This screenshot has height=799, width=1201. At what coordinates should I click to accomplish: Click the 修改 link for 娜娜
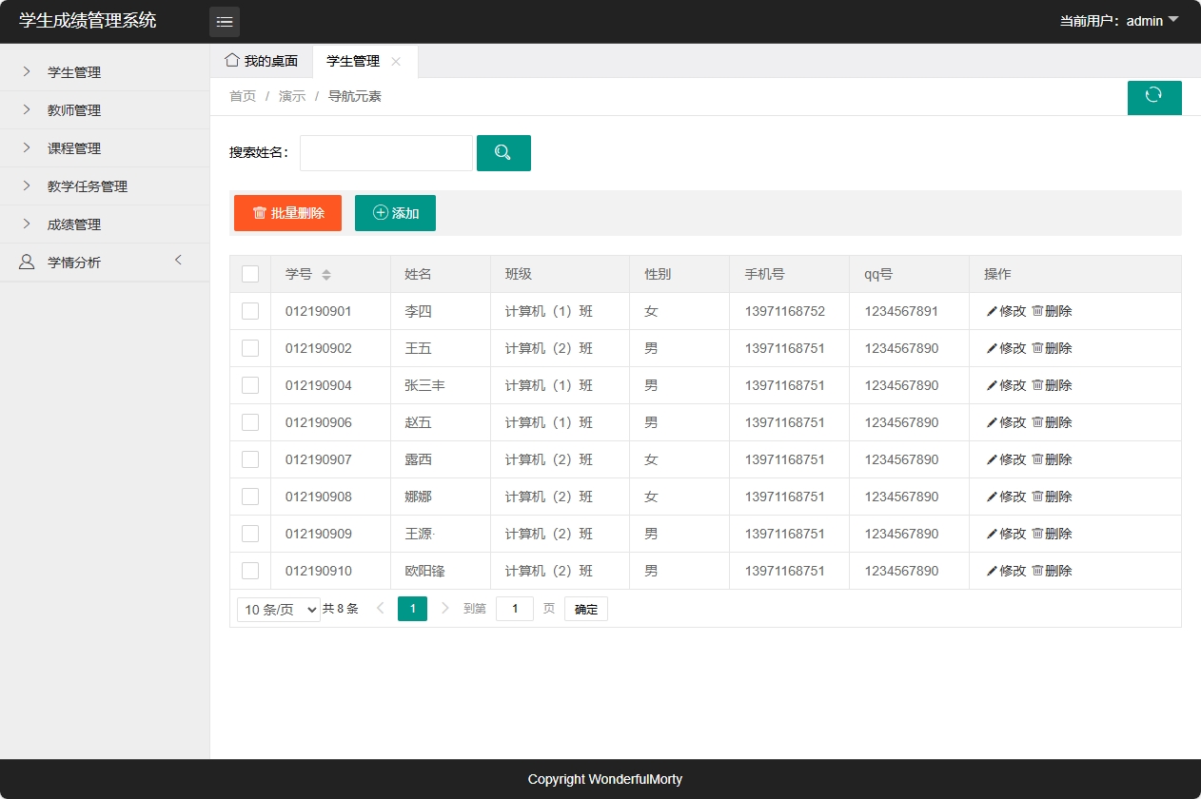point(1010,497)
